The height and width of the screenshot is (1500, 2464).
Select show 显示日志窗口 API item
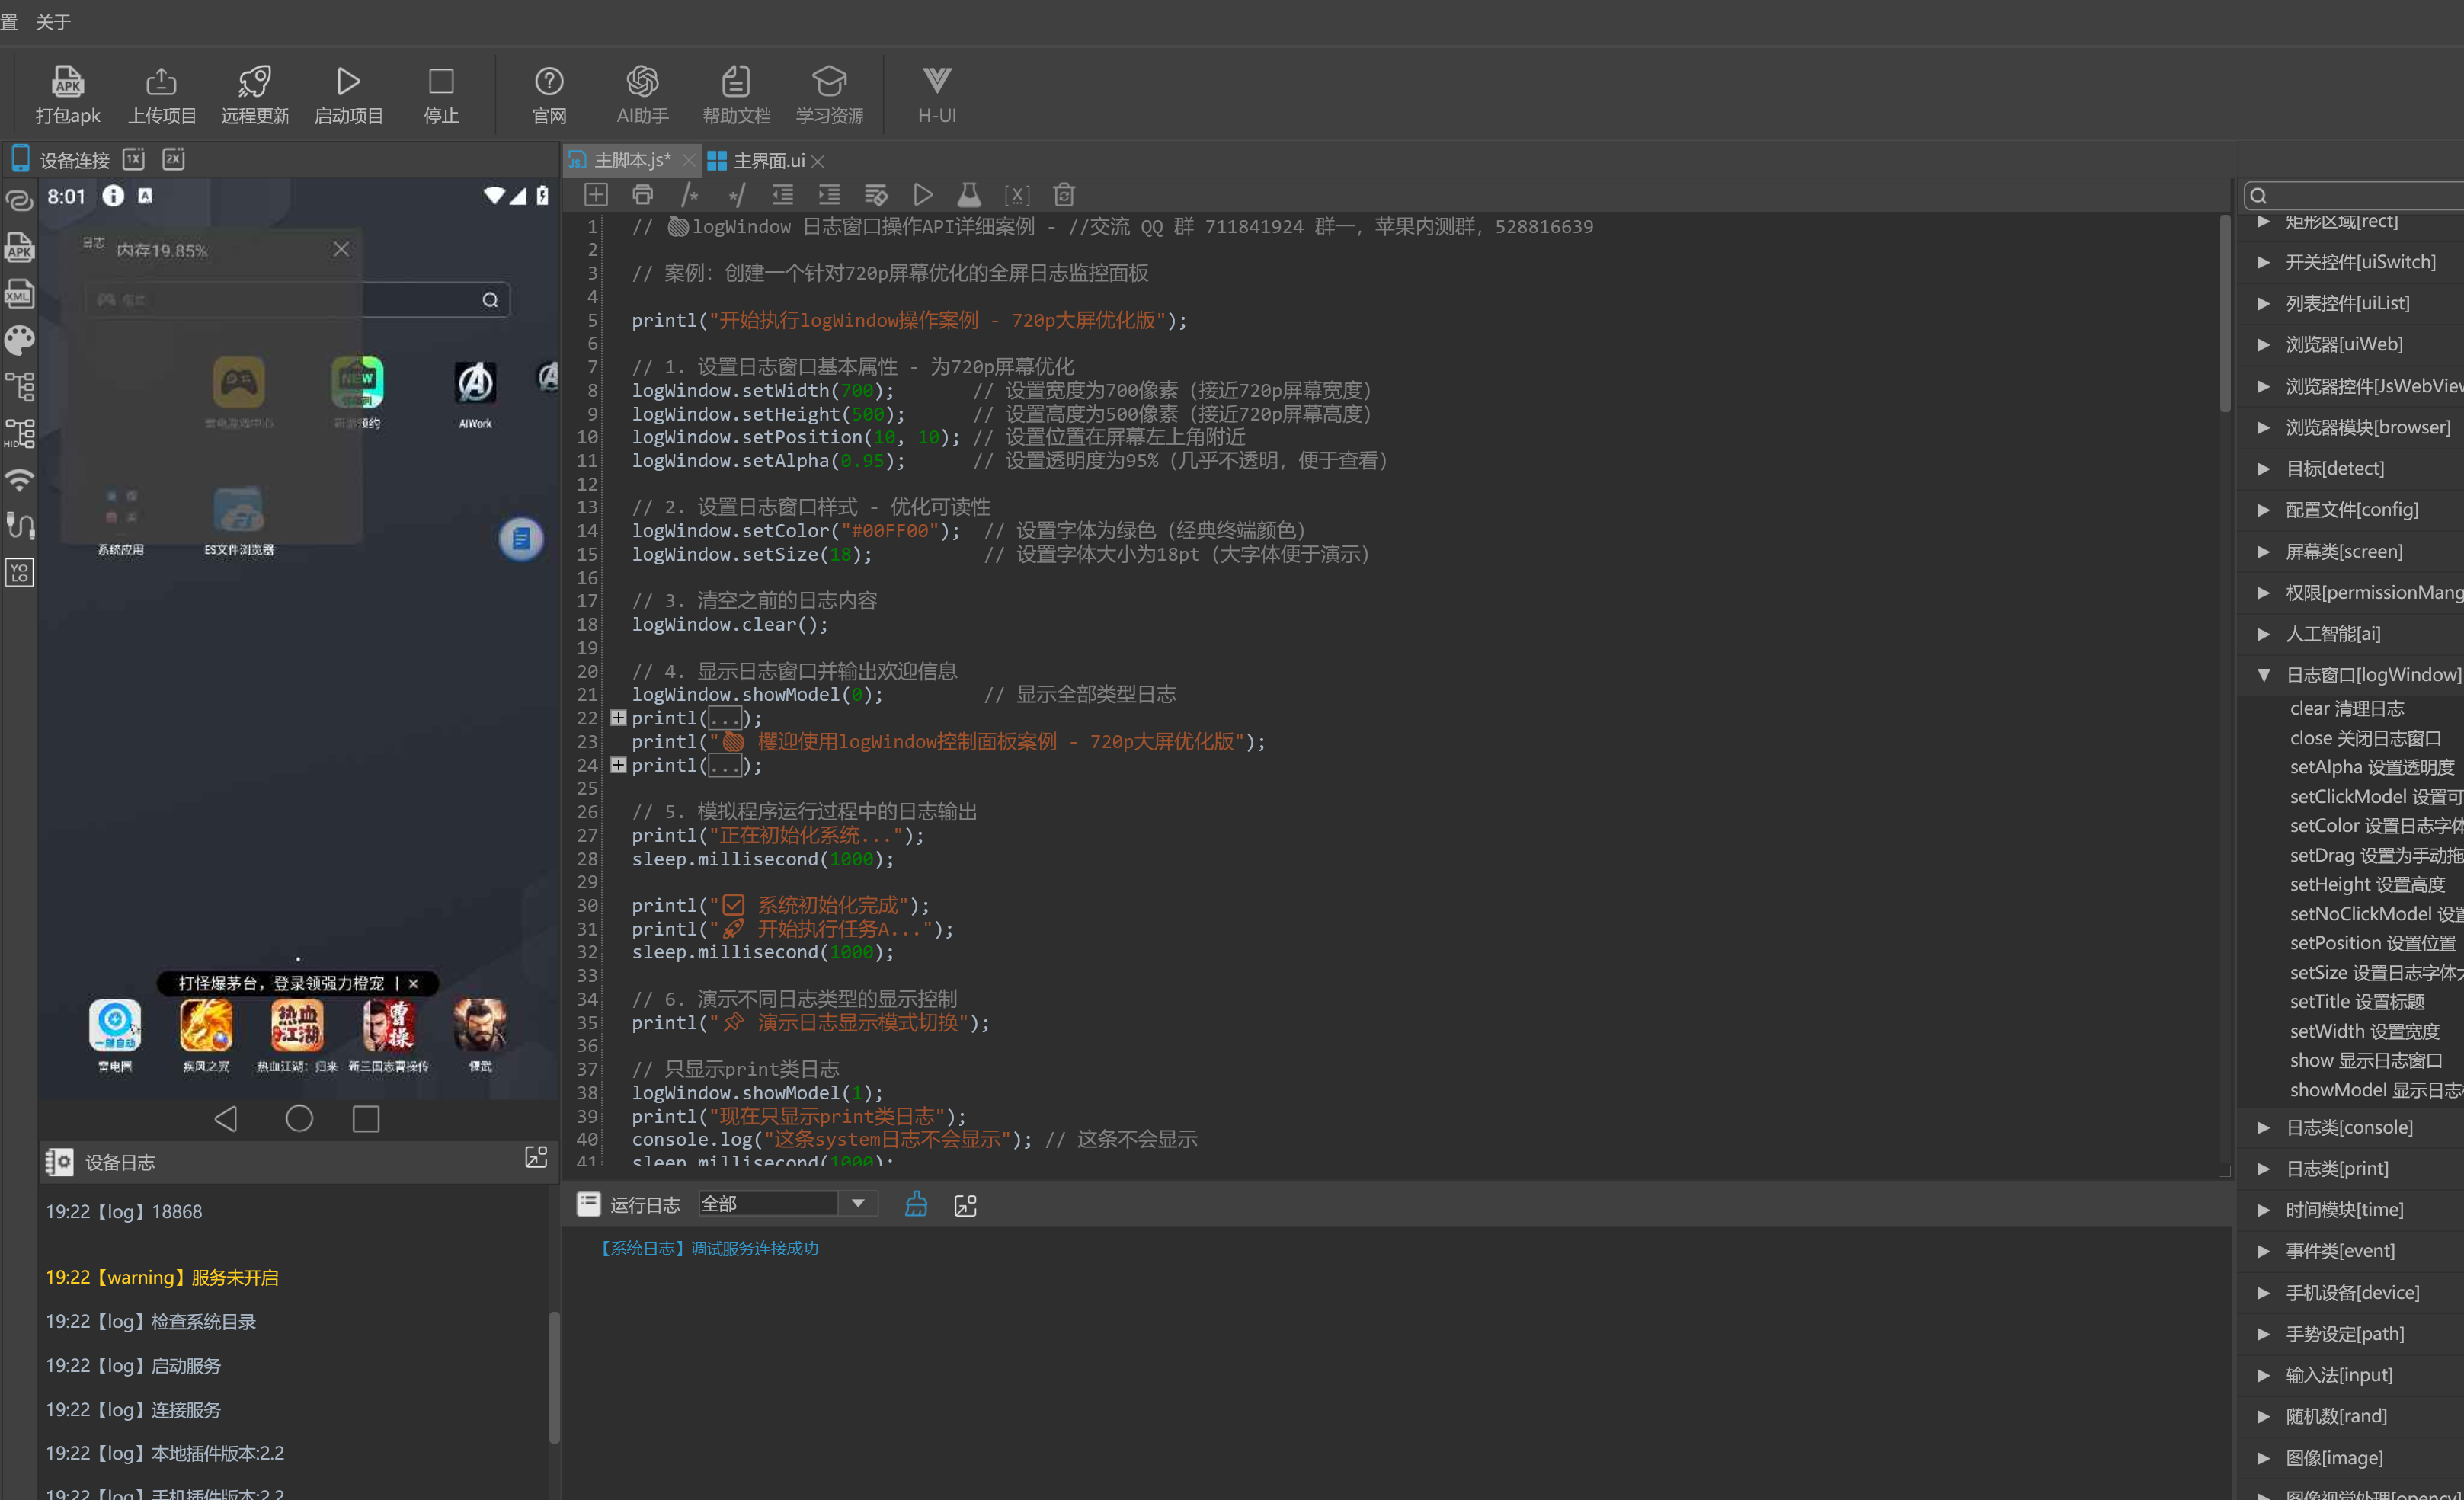[x=2366, y=1060]
